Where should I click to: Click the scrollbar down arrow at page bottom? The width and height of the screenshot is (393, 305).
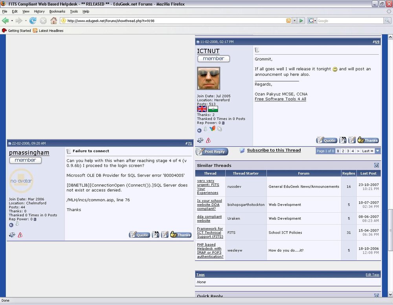point(390,294)
